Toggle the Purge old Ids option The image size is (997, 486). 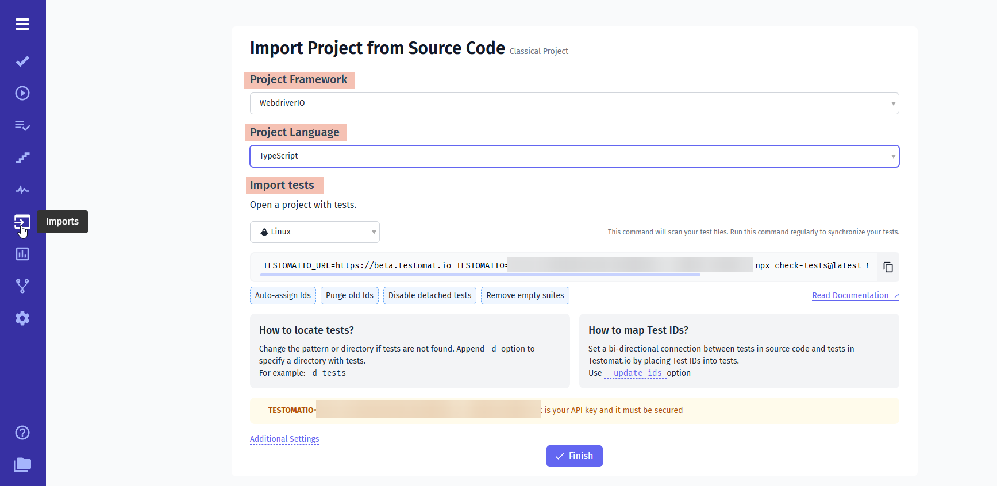349,295
